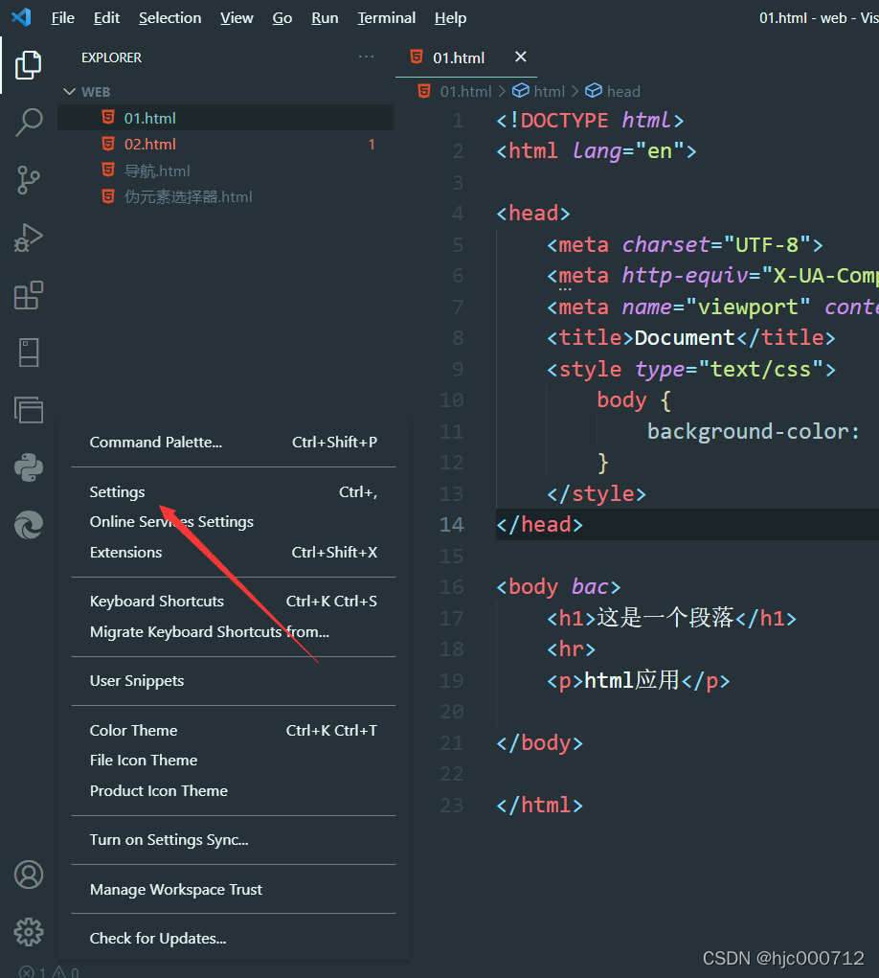Click 01.html breadcrumb item

[465, 92]
